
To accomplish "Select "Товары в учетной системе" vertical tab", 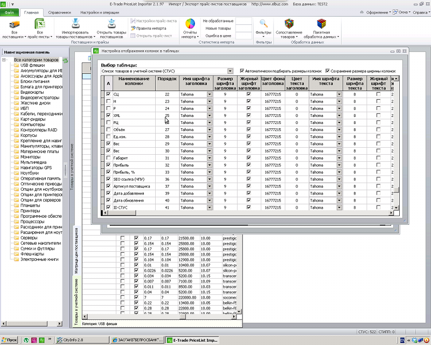I will click(77, 301).
